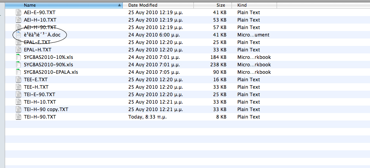Click the TEI-H-90 copy.TXT file icon
Viewport: 370px width, 168px height.
[18, 110]
